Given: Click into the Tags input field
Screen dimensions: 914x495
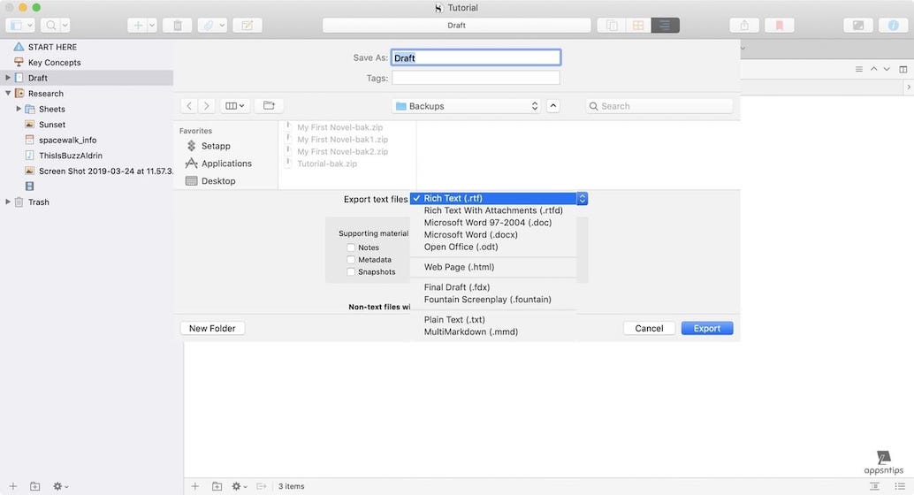Looking at the screenshot, I should click(x=476, y=78).
